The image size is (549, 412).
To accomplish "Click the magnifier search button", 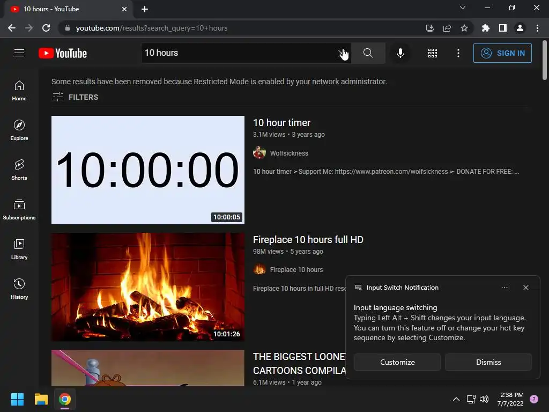I will tap(368, 53).
